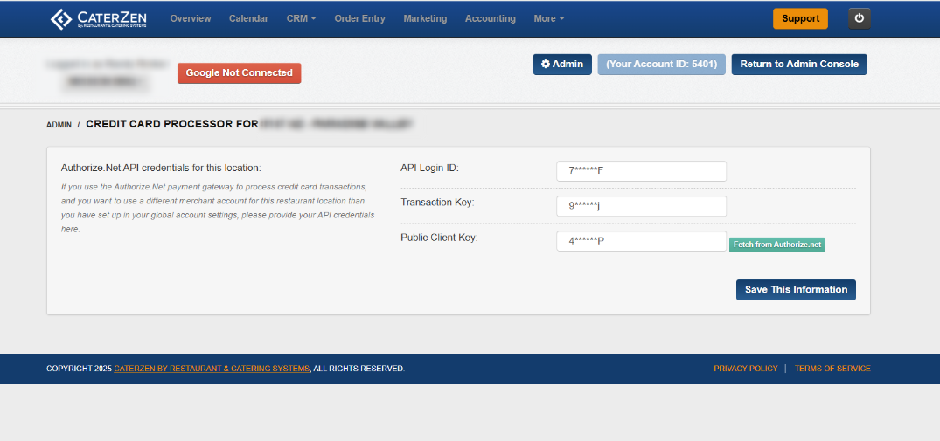Return to Admin Console
Screen dimensions: 940x441
click(x=799, y=65)
